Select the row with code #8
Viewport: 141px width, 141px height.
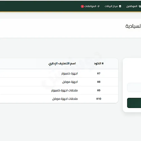click(x=59, y=82)
